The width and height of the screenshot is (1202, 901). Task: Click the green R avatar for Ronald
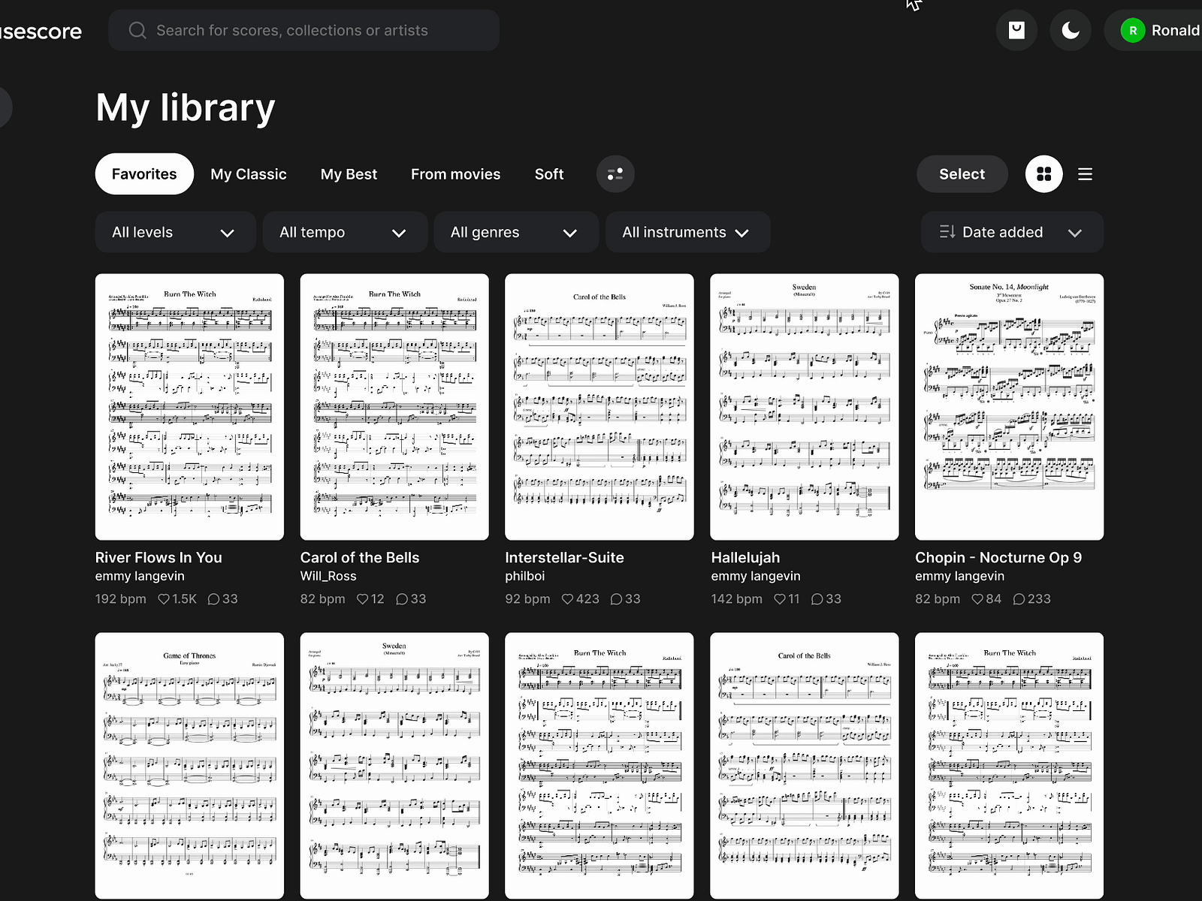click(1133, 31)
